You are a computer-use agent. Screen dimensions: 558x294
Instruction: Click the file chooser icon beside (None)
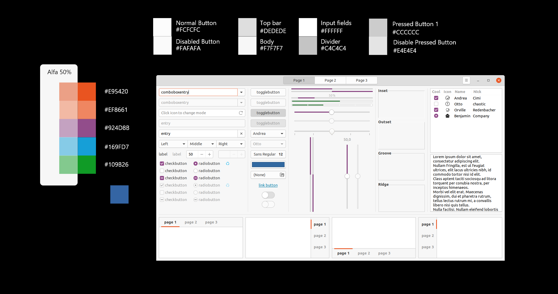[282, 175]
